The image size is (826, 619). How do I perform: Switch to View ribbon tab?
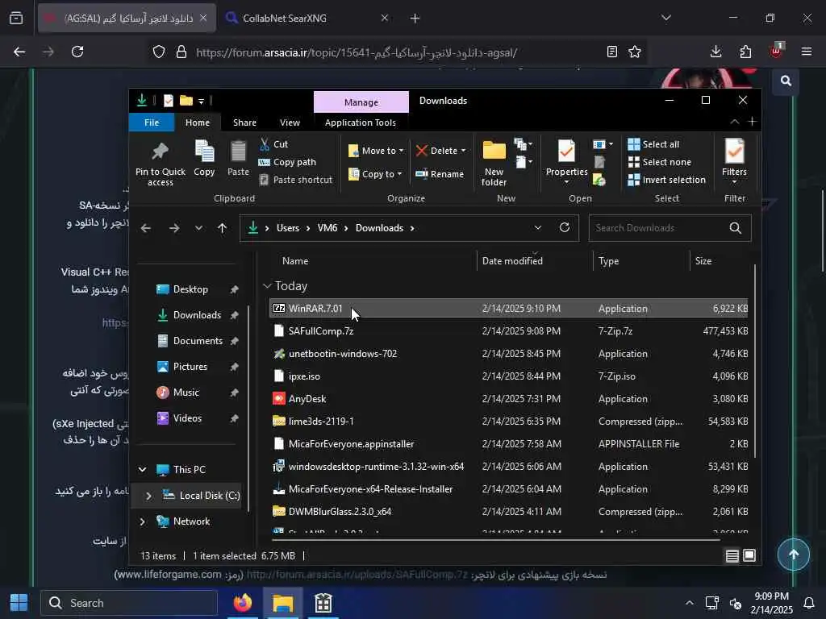click(290, 123)
